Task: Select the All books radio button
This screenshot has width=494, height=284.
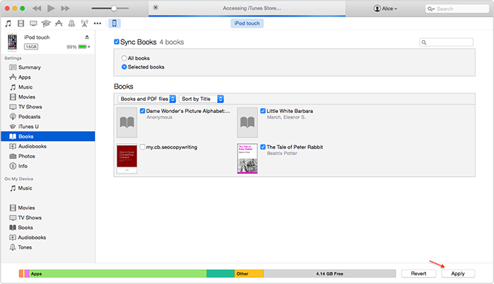Action: 124,58
